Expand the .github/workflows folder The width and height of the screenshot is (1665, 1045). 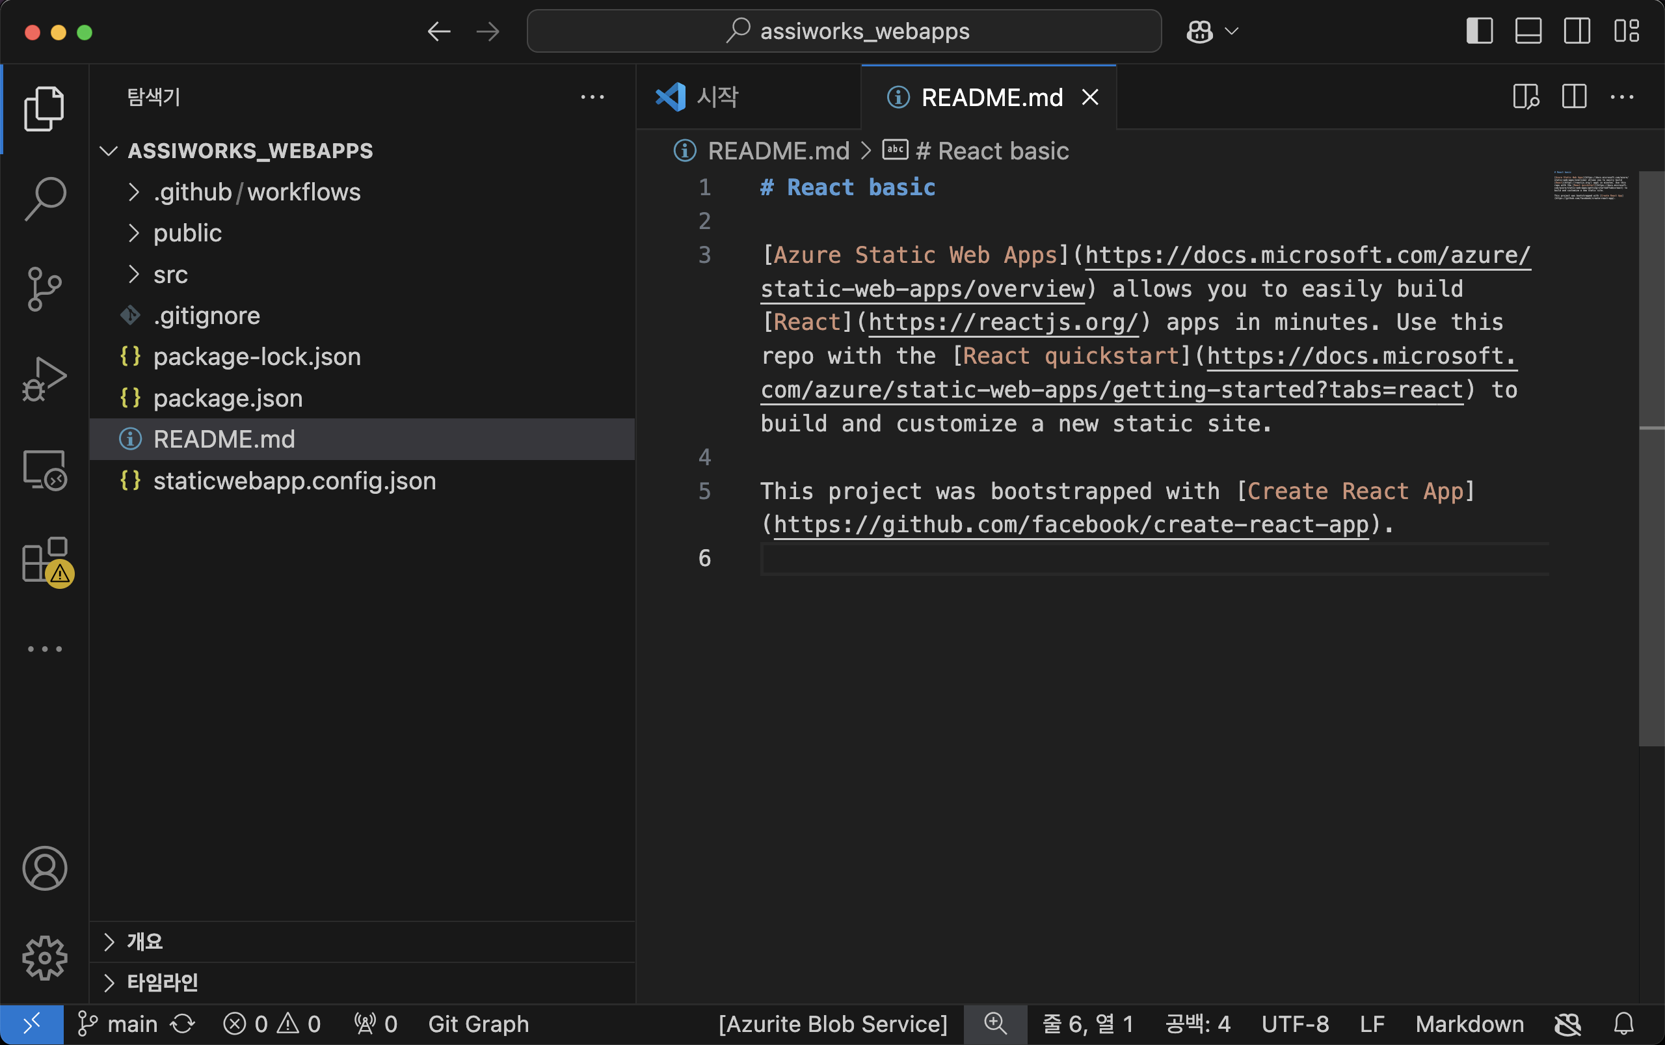[256, 192]
